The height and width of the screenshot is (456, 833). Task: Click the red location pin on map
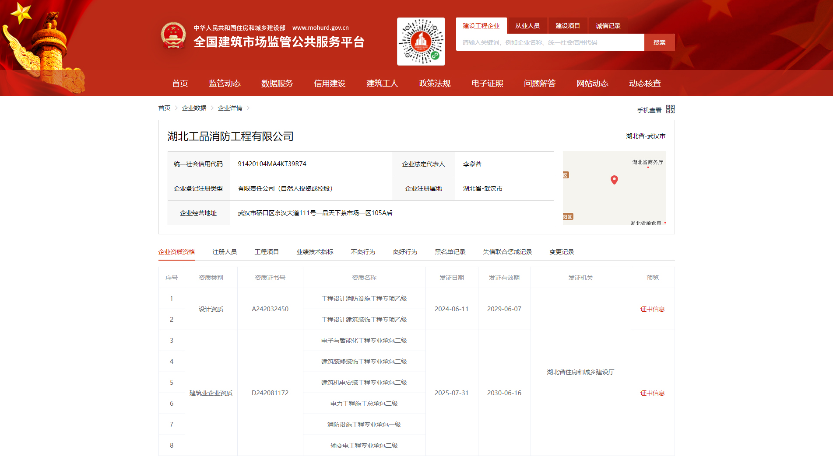(614, 180)
